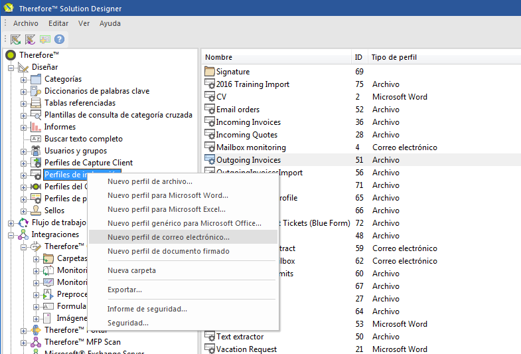Collapse the Diseñar tree node
The image size is (521, 354).
tap(11, 68)
